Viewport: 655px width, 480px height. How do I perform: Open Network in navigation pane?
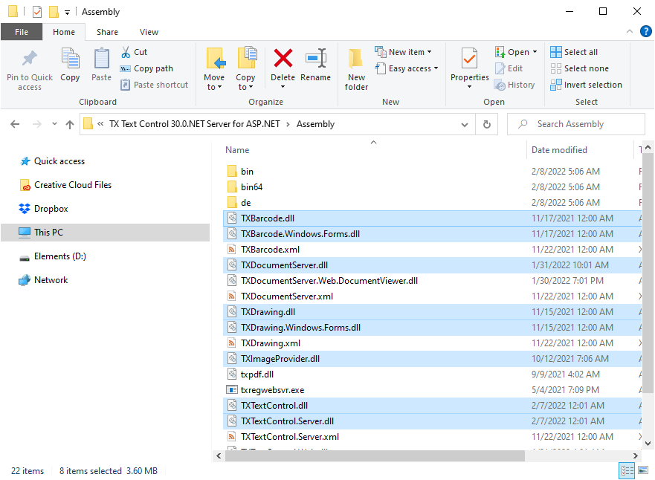43,280
